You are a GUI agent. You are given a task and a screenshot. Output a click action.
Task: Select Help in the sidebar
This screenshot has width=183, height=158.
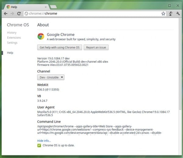pos(10,53)
